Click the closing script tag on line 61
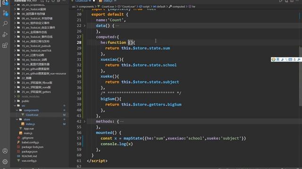302x169 pixels. 97,161
